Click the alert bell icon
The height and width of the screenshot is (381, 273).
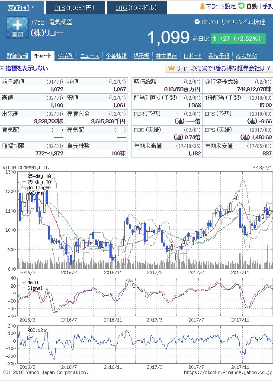pos(202,7)
